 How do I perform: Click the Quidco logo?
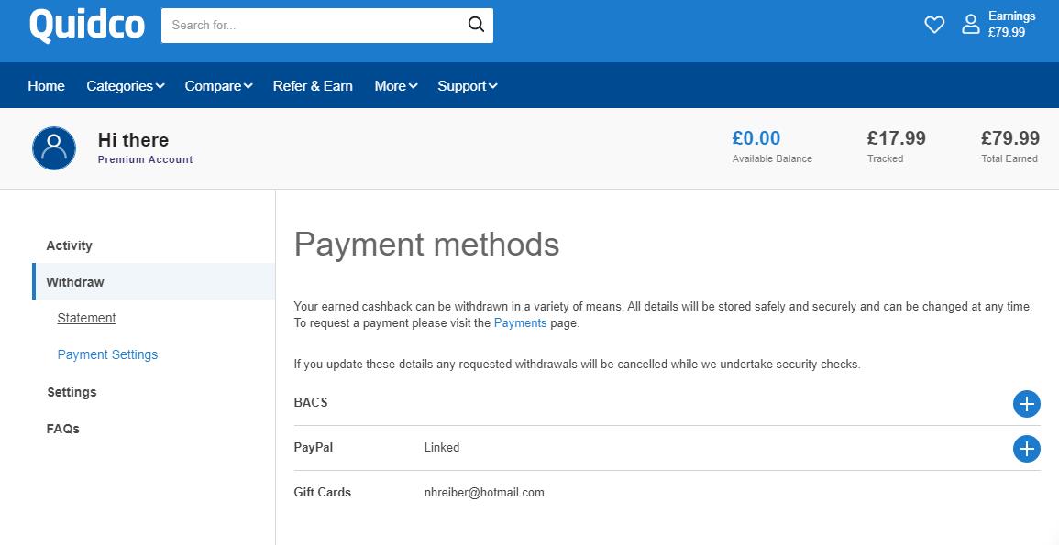(87, 25)
